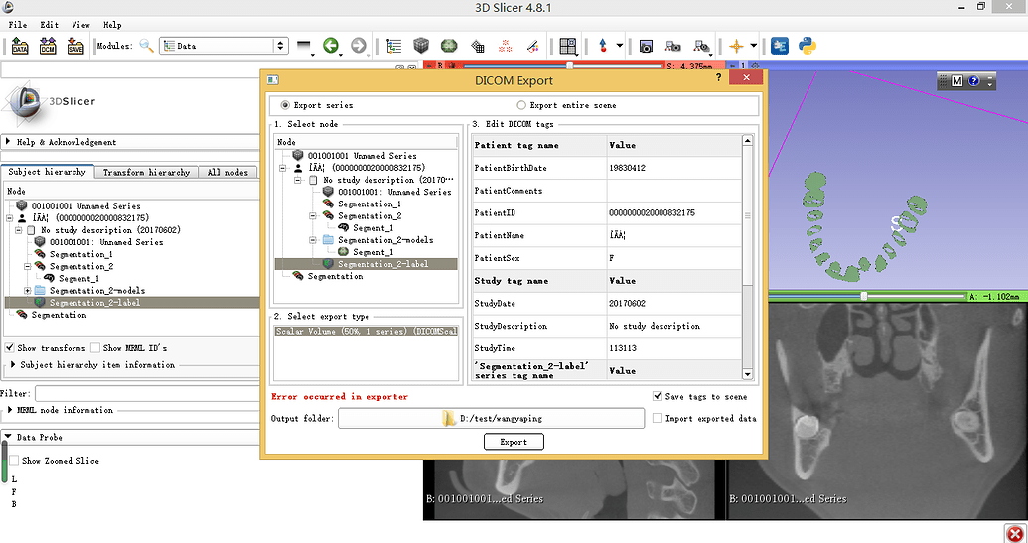Switch to the Transform hierarchy tab
Viewport: 1028px width, 543px height.
[146, 172]
